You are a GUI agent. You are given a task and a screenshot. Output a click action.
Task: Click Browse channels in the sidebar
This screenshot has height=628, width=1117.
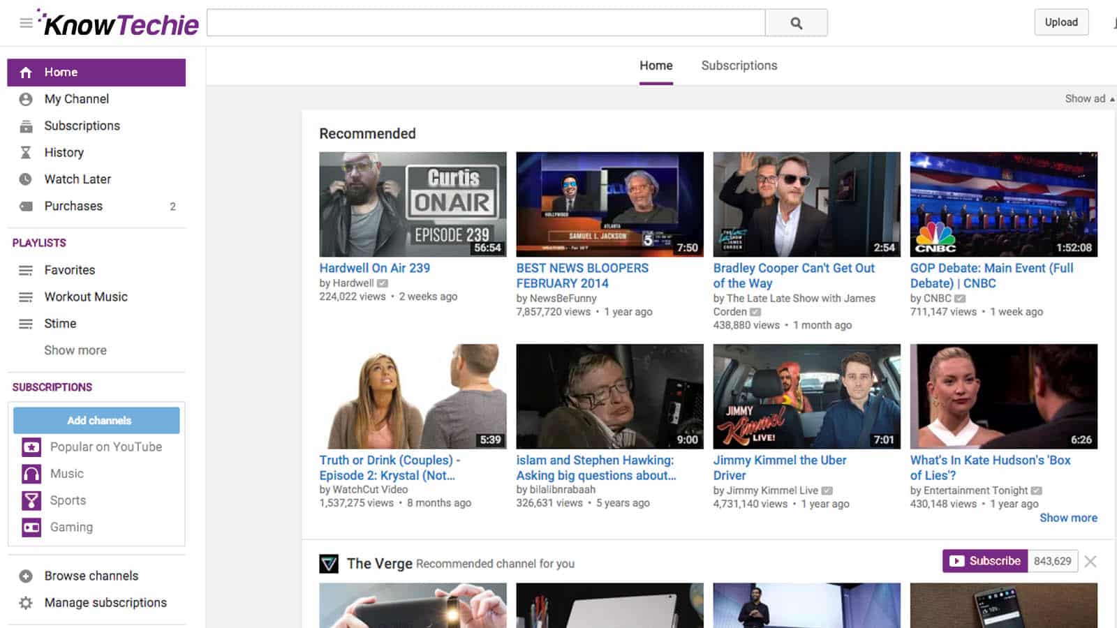pyautogui.click(x=91, y=576)
